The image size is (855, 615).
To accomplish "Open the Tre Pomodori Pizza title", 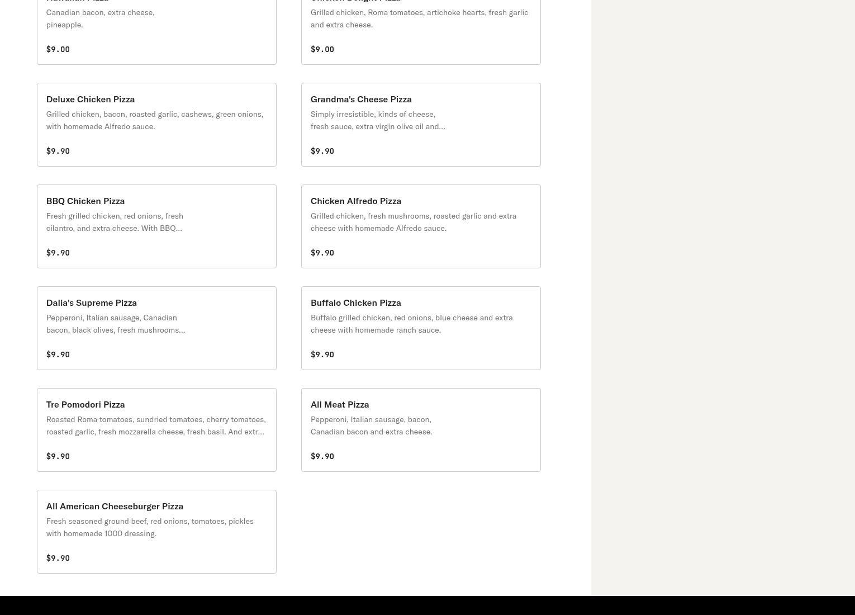I will [85, 404].
